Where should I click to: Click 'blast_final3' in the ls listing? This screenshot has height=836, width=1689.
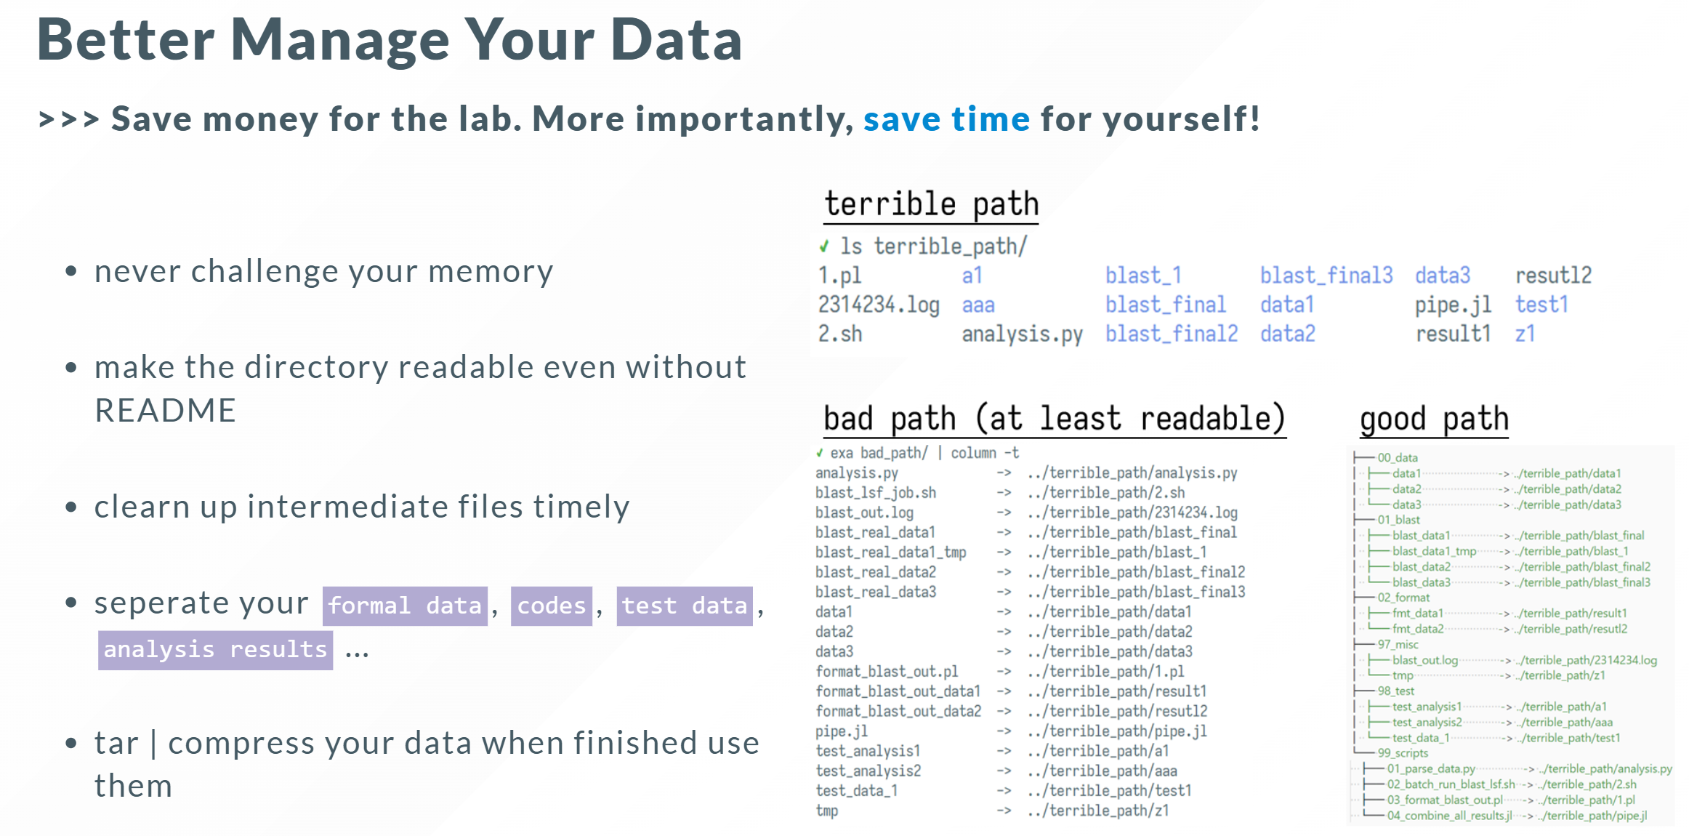click(1326, 276)
